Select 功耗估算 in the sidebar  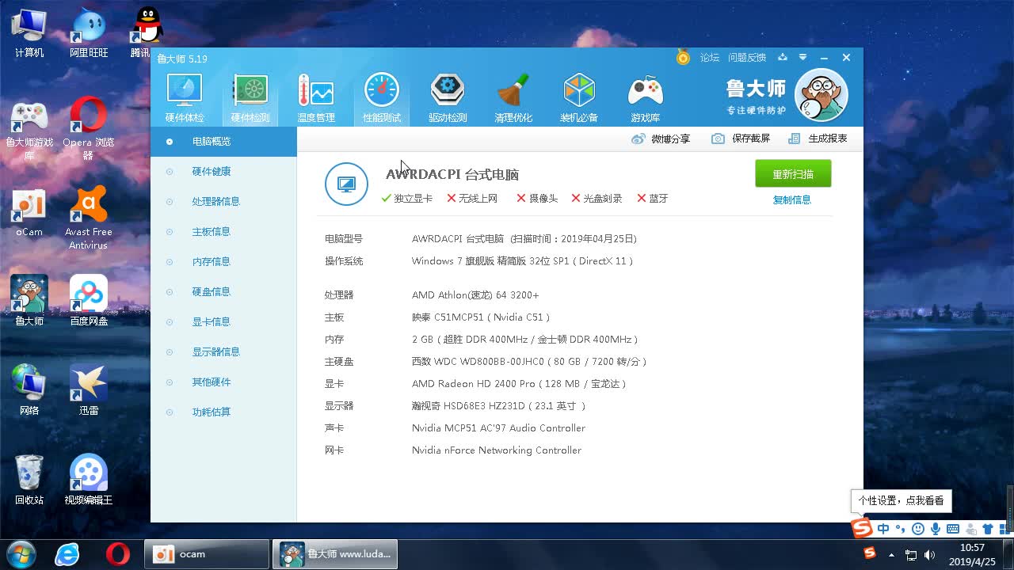click(x=223, y=412)
